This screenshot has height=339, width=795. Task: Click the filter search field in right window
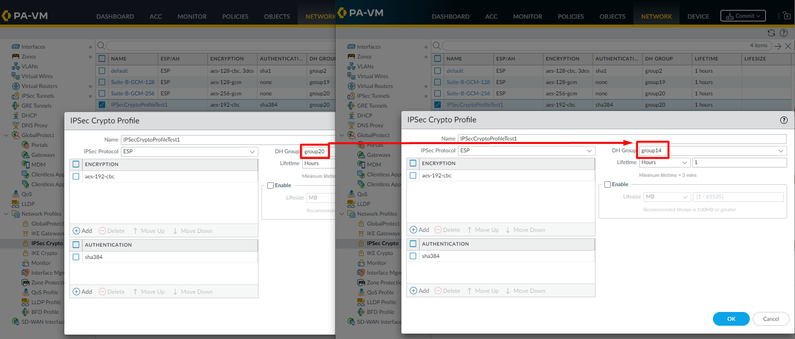[606, 46]
